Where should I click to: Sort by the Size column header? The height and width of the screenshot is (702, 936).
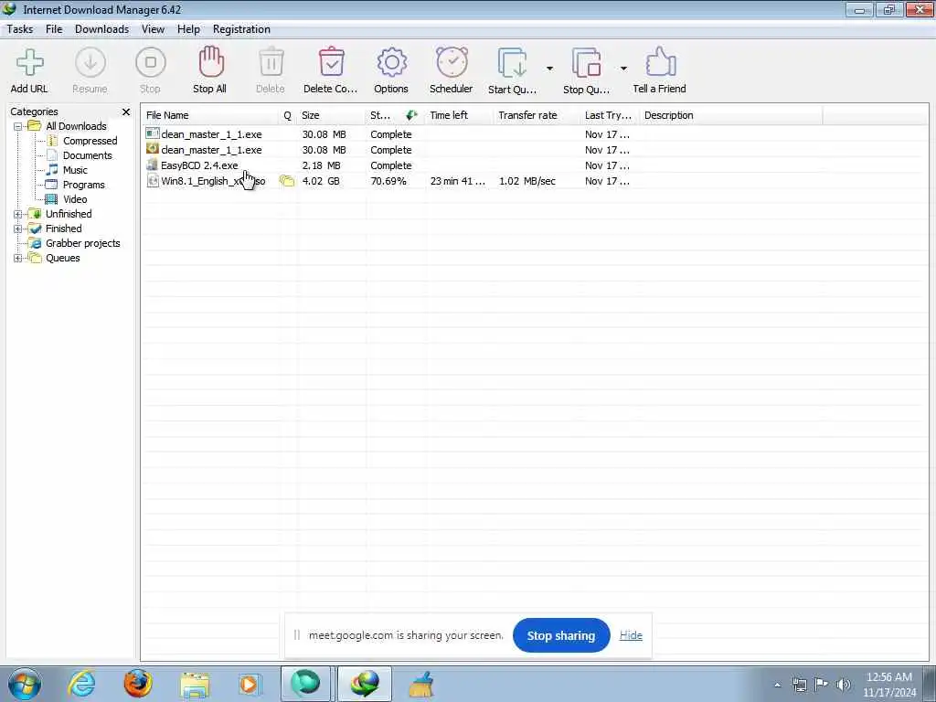[331, 115]
